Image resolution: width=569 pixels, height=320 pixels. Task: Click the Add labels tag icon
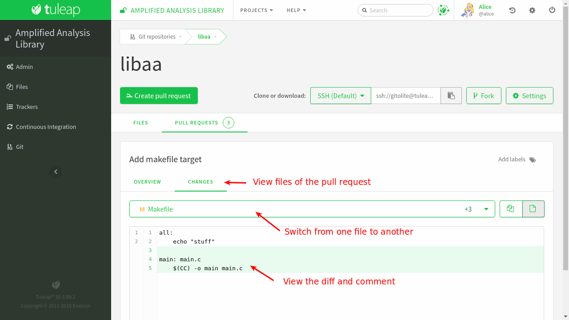click(x=533, y=160)
